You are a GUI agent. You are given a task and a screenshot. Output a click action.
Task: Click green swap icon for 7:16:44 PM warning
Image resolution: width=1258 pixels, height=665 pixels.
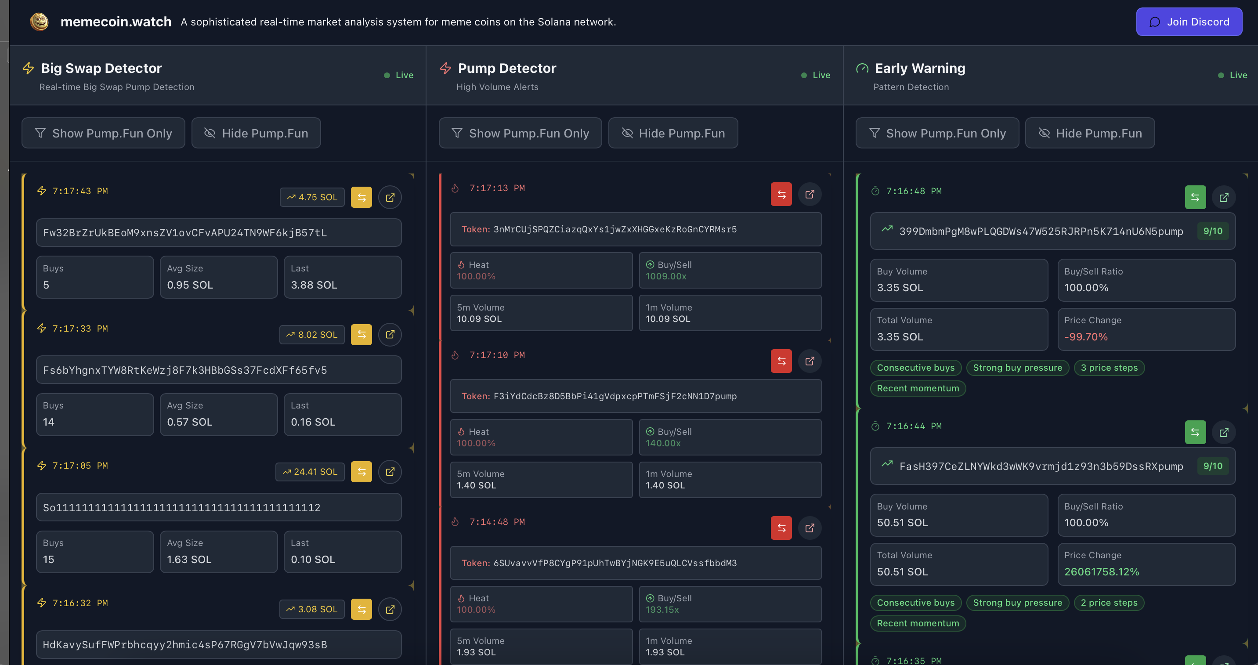click(1195, 432)
